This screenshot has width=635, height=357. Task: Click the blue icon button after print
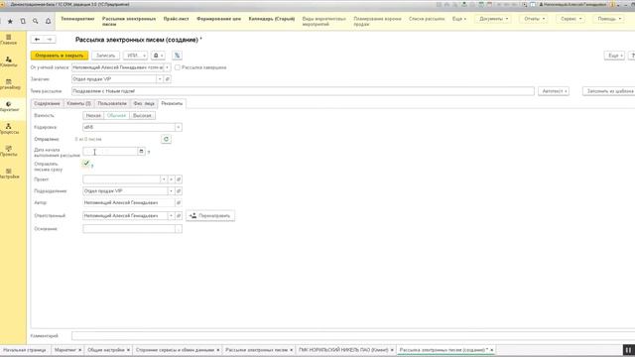point(177,56)
